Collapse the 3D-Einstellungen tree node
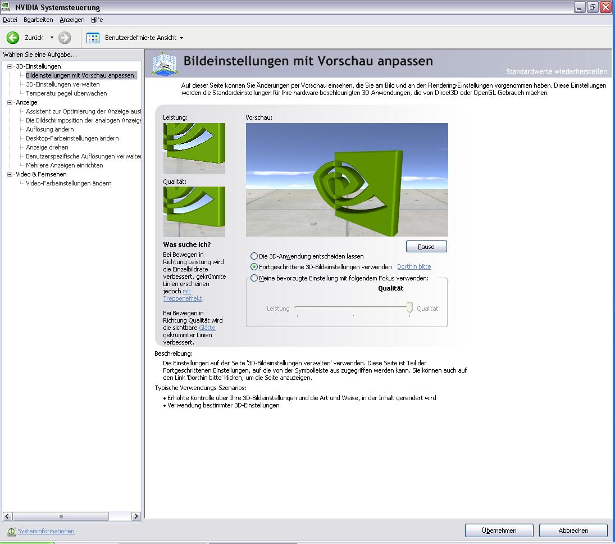The width and height of the screenshot is (615, 544). pos(10,66)
